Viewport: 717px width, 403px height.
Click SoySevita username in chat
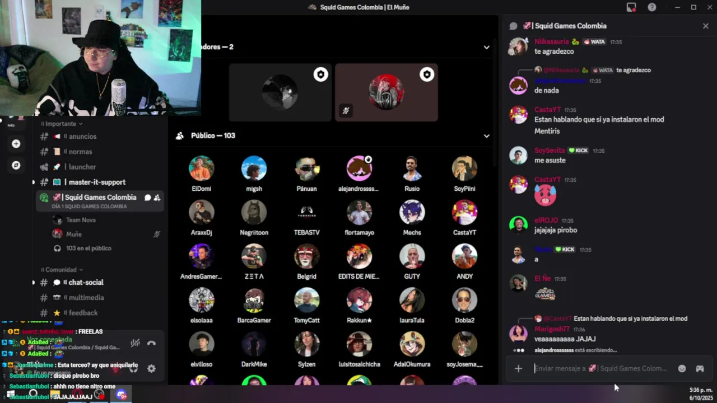pyautogui.click(x=550, y=150)
